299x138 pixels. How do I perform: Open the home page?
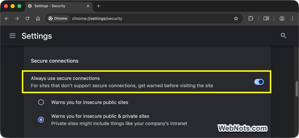[x=38, y=19]
